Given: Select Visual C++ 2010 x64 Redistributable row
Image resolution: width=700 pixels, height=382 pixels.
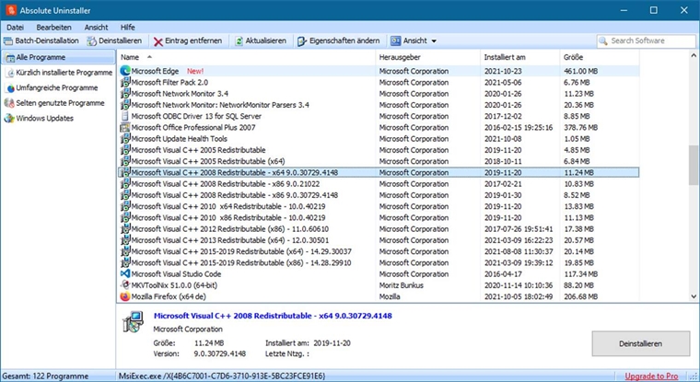Looking at the screenshot, I should [379, 206].
